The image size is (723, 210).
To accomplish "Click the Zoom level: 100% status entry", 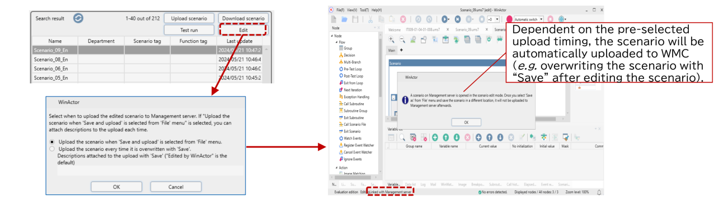I will (577, 192).
